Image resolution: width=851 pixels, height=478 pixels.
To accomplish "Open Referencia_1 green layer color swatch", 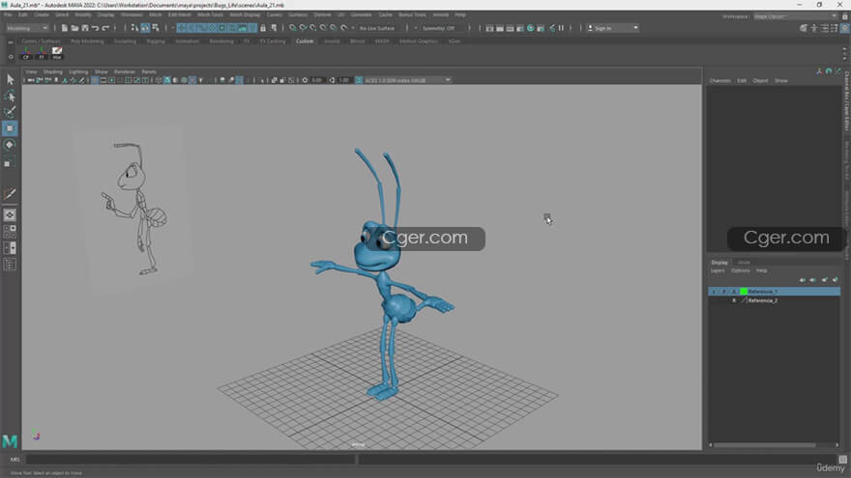I will [744, 292].
